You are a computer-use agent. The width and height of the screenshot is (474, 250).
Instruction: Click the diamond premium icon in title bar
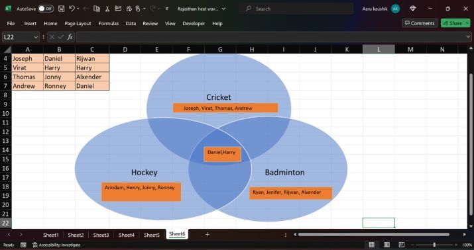412,9
